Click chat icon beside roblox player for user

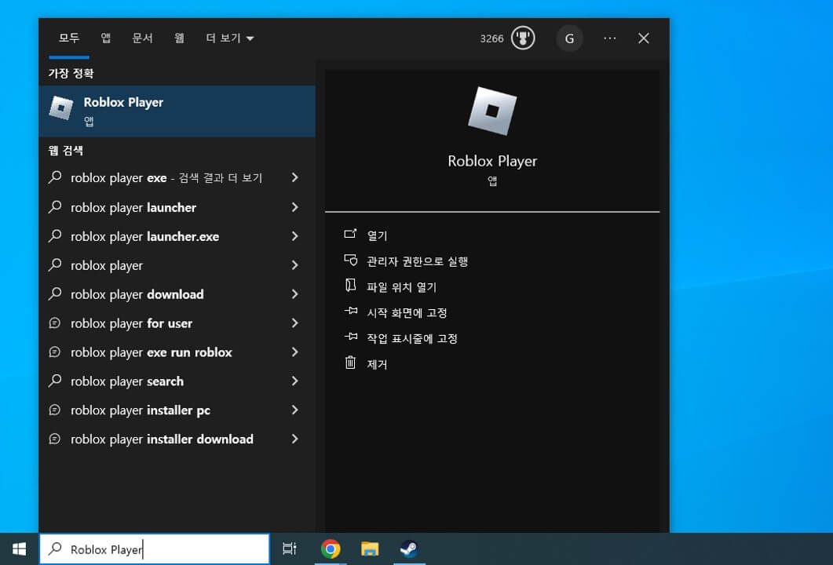pyautogui.click(x=55, y=323)
